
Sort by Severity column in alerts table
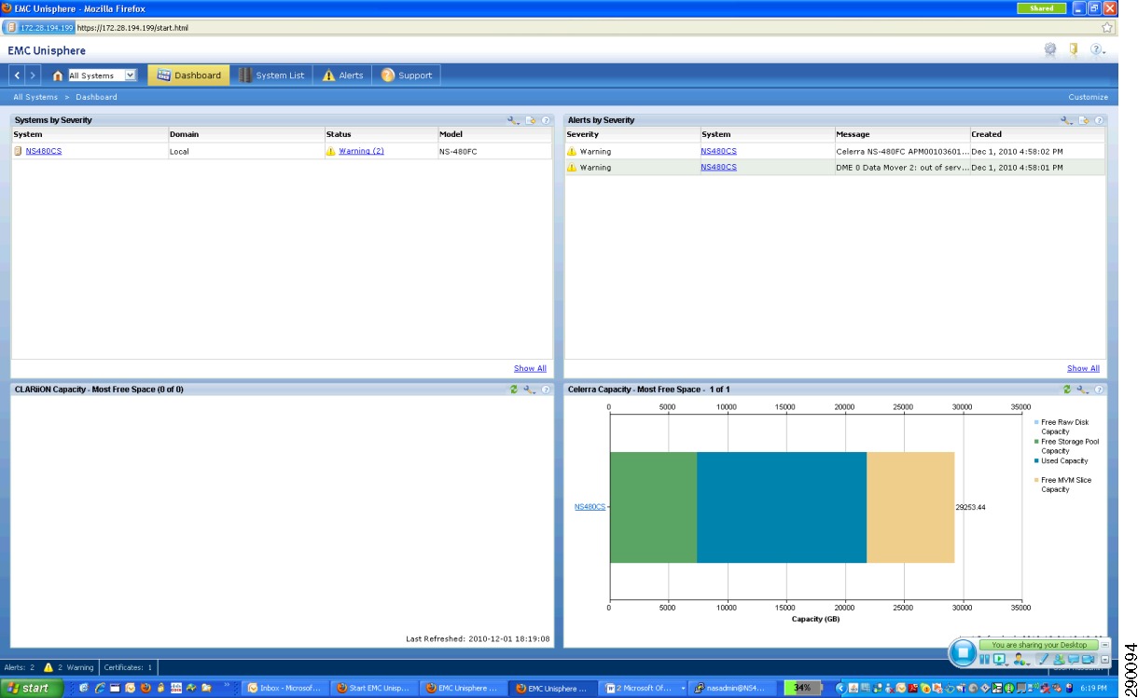[x=632, y=134]
